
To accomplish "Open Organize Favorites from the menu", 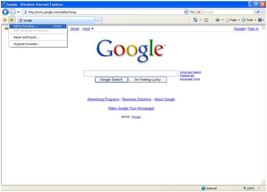I will pyautogui.click(x=38, y=44).
